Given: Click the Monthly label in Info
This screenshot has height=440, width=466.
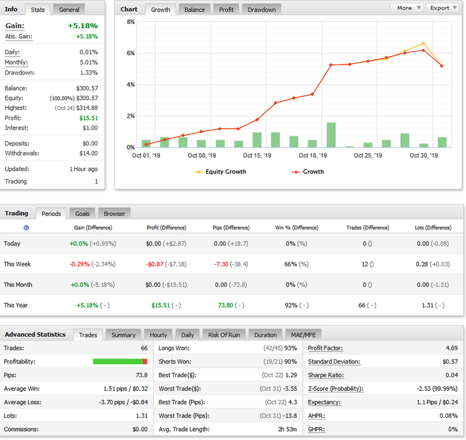Looking at the screenshot, I should point(16,62).
